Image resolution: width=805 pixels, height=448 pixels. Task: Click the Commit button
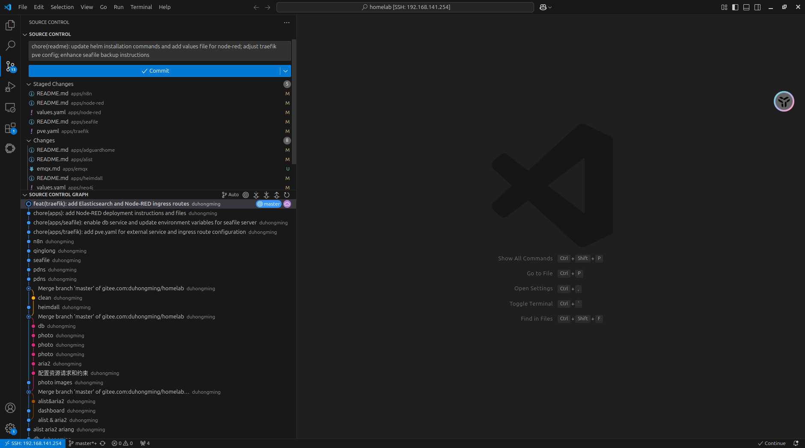(x=154, y=71)
